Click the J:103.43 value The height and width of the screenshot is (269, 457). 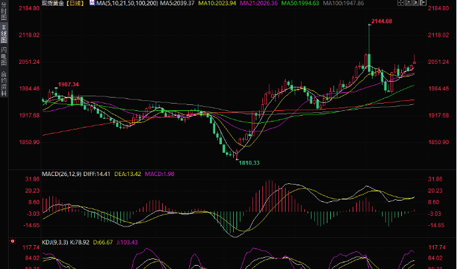[x=127, y=242]
